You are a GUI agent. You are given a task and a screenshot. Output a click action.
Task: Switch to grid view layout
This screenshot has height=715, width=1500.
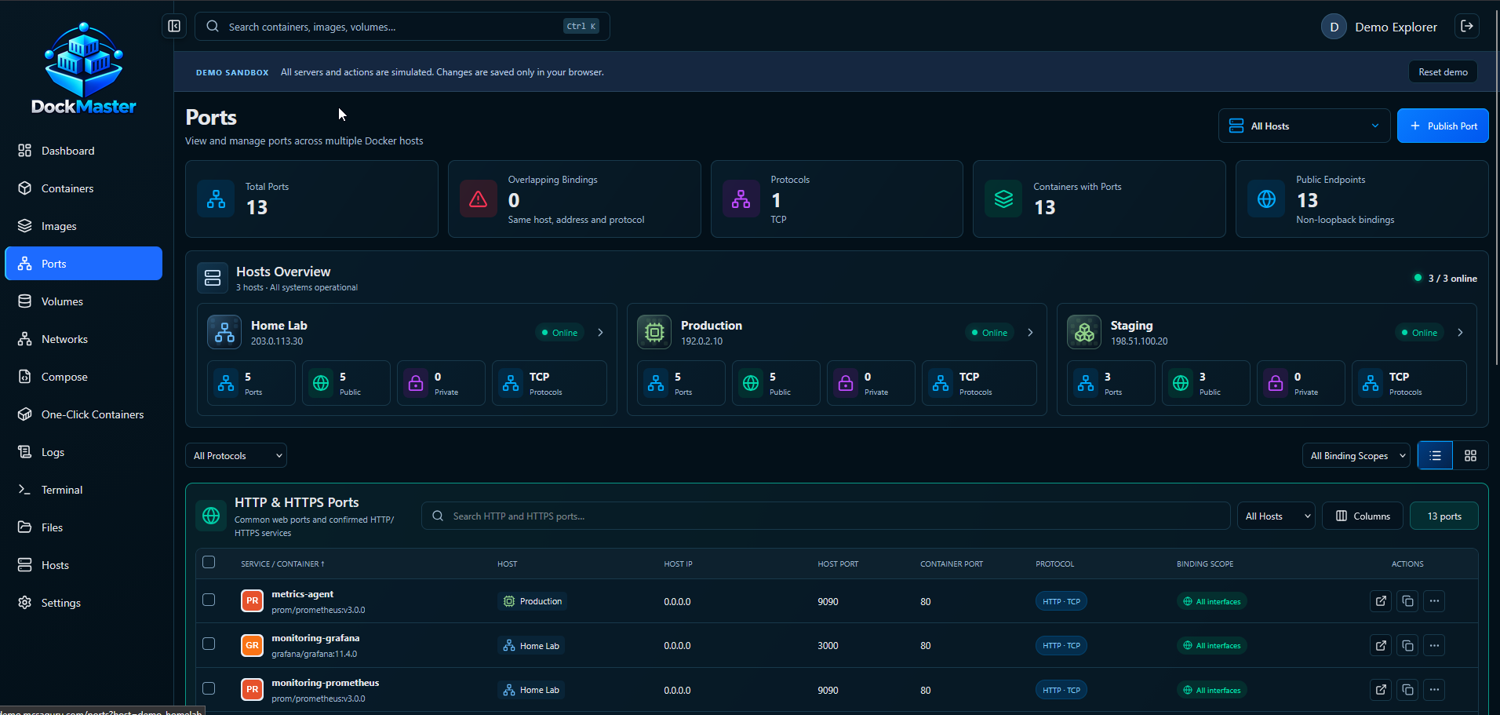tap(1470, 455)
